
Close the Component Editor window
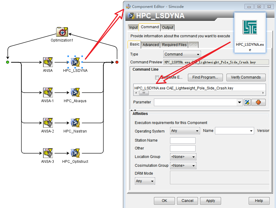269,6
